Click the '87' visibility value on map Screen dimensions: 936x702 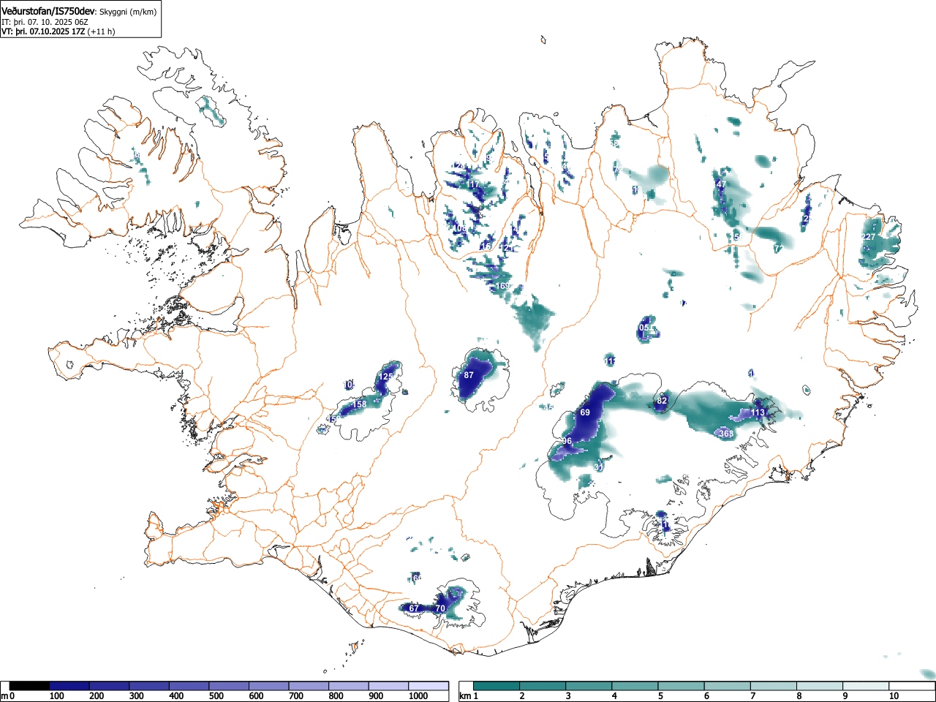pos(469,375)
